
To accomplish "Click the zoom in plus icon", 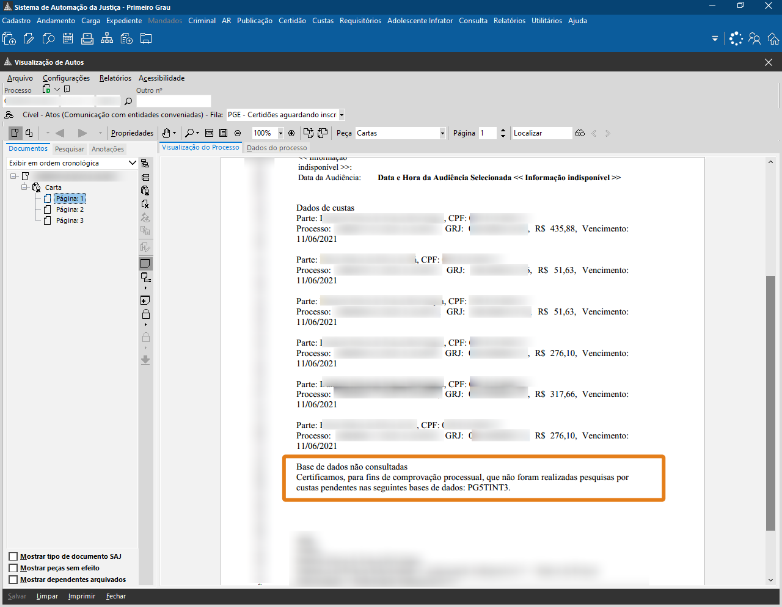I will pyautogui.click(x=291, y=133).
